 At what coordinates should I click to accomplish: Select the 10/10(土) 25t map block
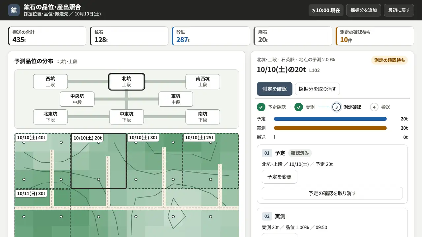point(211,161)
